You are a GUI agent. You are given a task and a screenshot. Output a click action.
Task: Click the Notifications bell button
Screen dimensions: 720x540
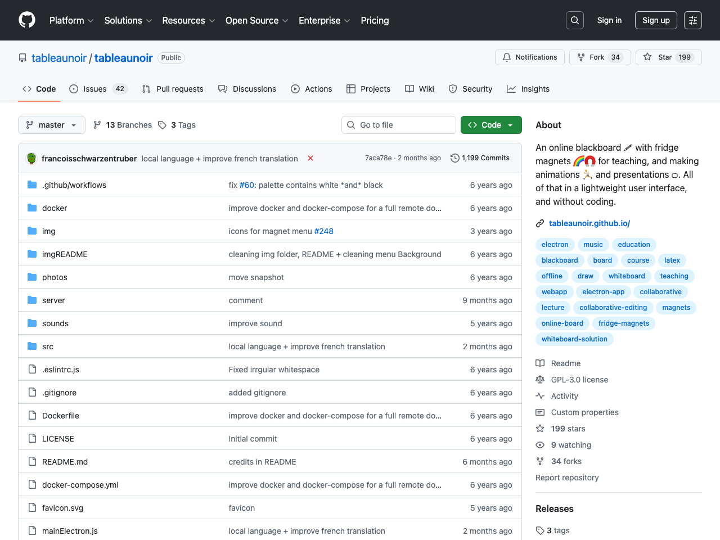(x=529, y=57)
